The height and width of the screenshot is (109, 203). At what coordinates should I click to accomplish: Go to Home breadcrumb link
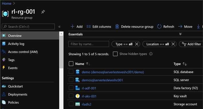tap(7, 3)
